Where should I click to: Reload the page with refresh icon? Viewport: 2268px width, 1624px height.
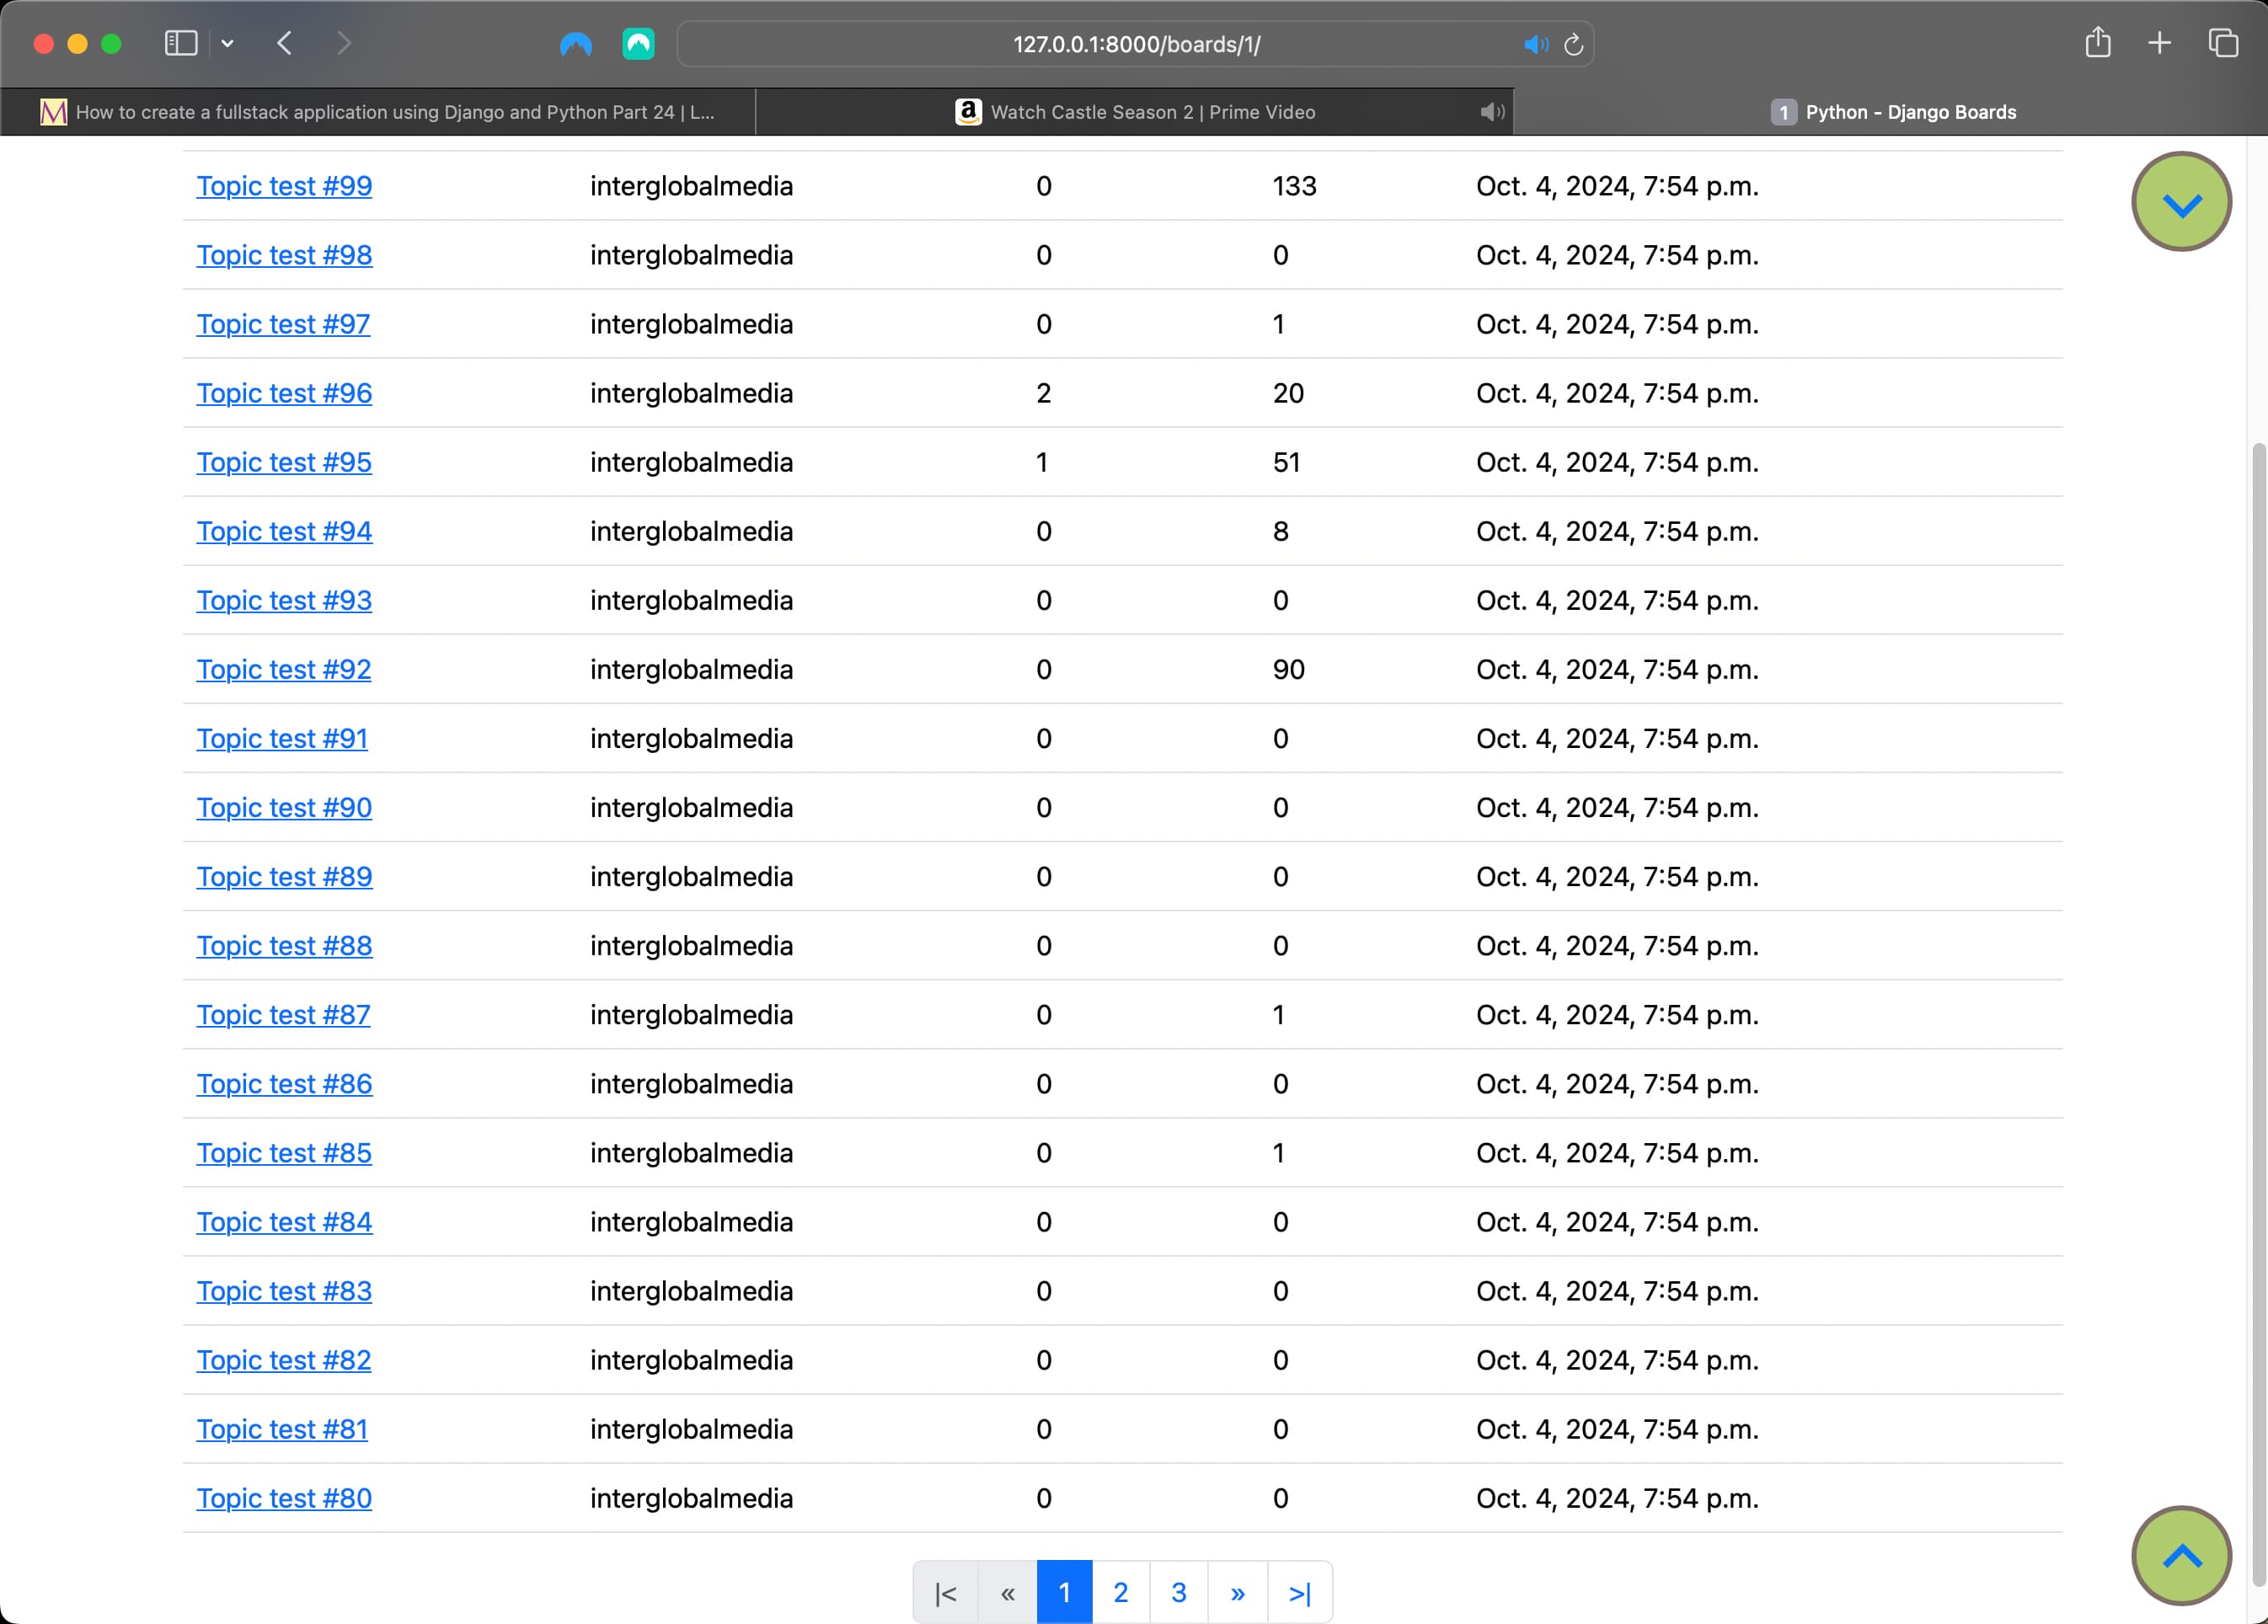point(1573,44)
